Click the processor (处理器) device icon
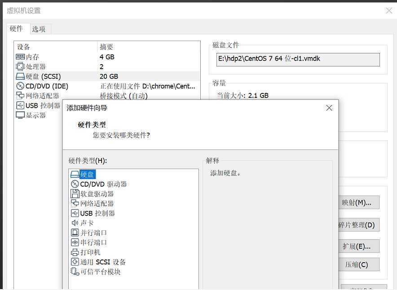The width and height of the screenshot is (397, 290). pos(20,66)
